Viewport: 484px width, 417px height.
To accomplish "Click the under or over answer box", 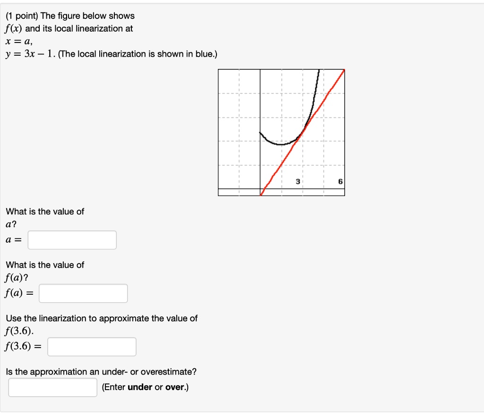I will click(52, 387).
